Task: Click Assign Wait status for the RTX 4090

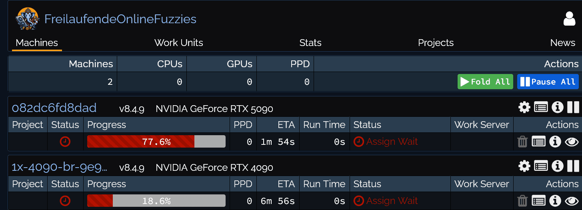Action: click(386, 201)
